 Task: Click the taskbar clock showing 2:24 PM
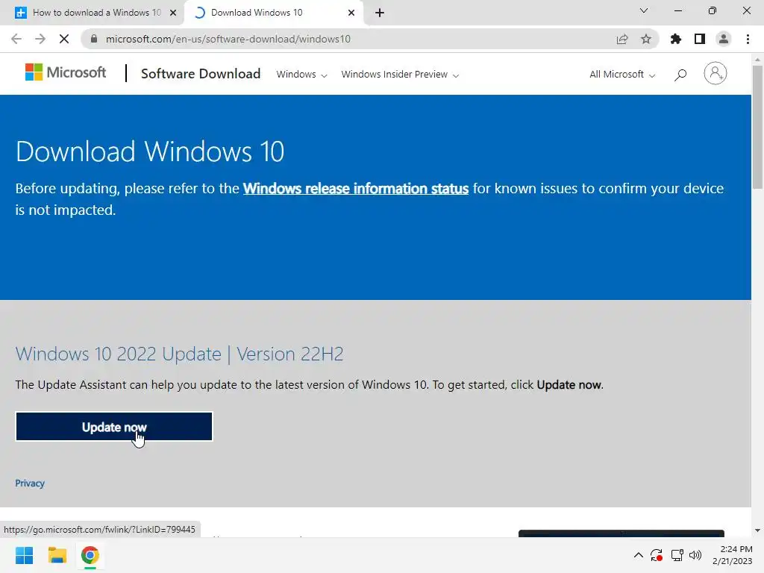click(733, 555)
